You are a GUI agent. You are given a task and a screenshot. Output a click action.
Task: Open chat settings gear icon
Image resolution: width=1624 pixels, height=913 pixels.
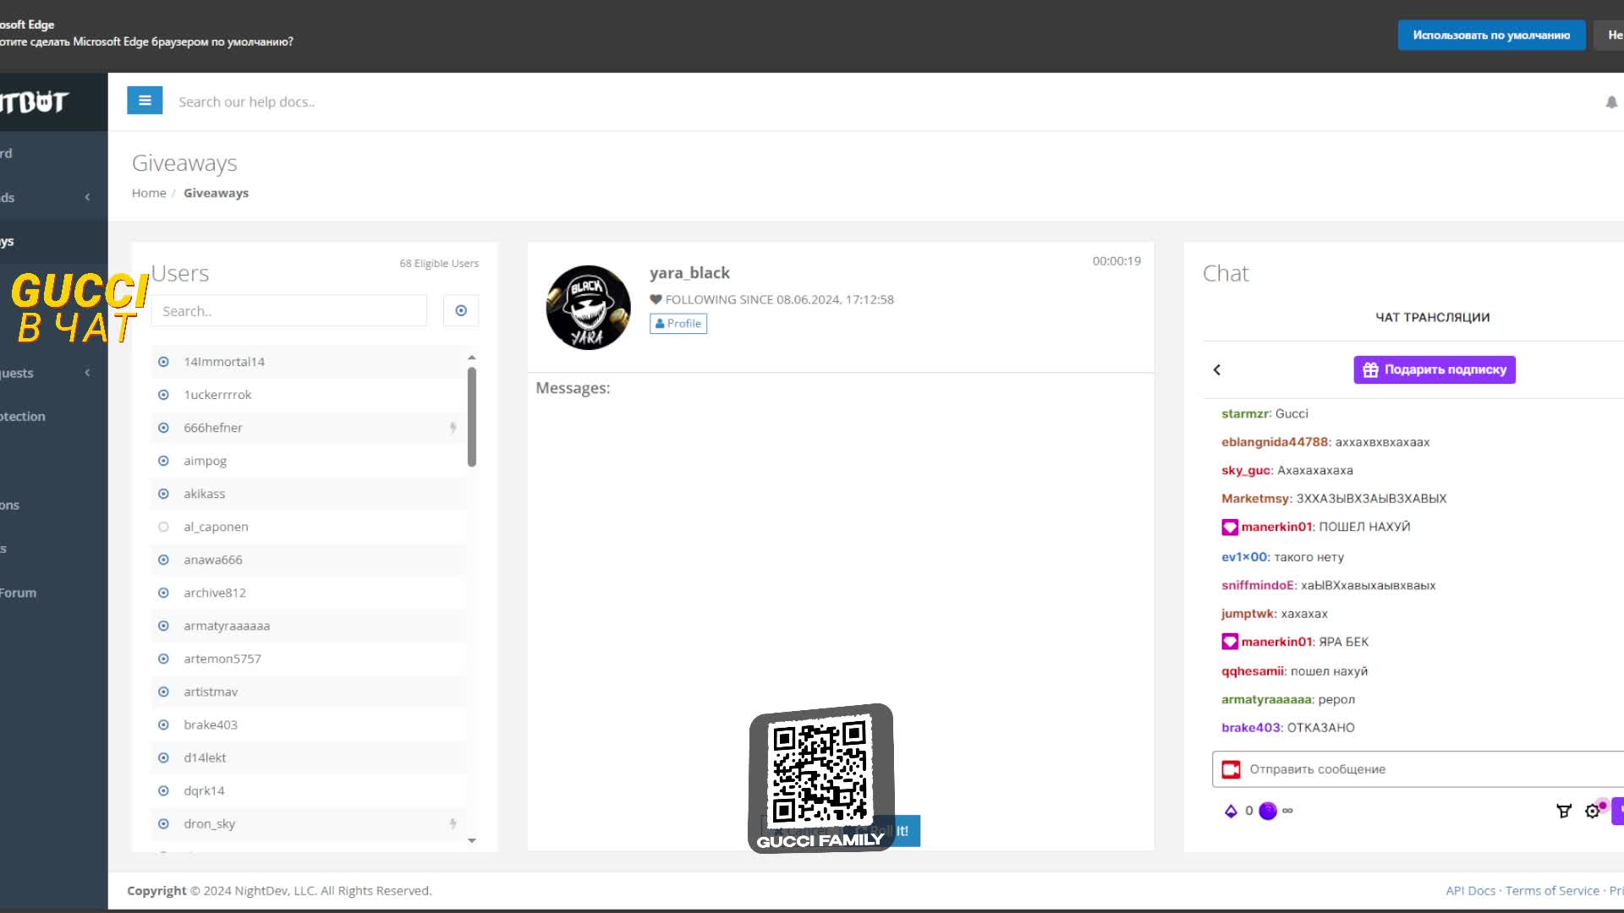tap(1593, 811)
